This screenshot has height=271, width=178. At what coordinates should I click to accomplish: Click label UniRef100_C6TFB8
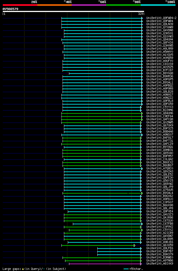pos(160,224)
